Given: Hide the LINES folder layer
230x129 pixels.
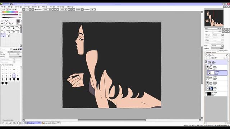Looking at the screenshot, I should point(208,77).
